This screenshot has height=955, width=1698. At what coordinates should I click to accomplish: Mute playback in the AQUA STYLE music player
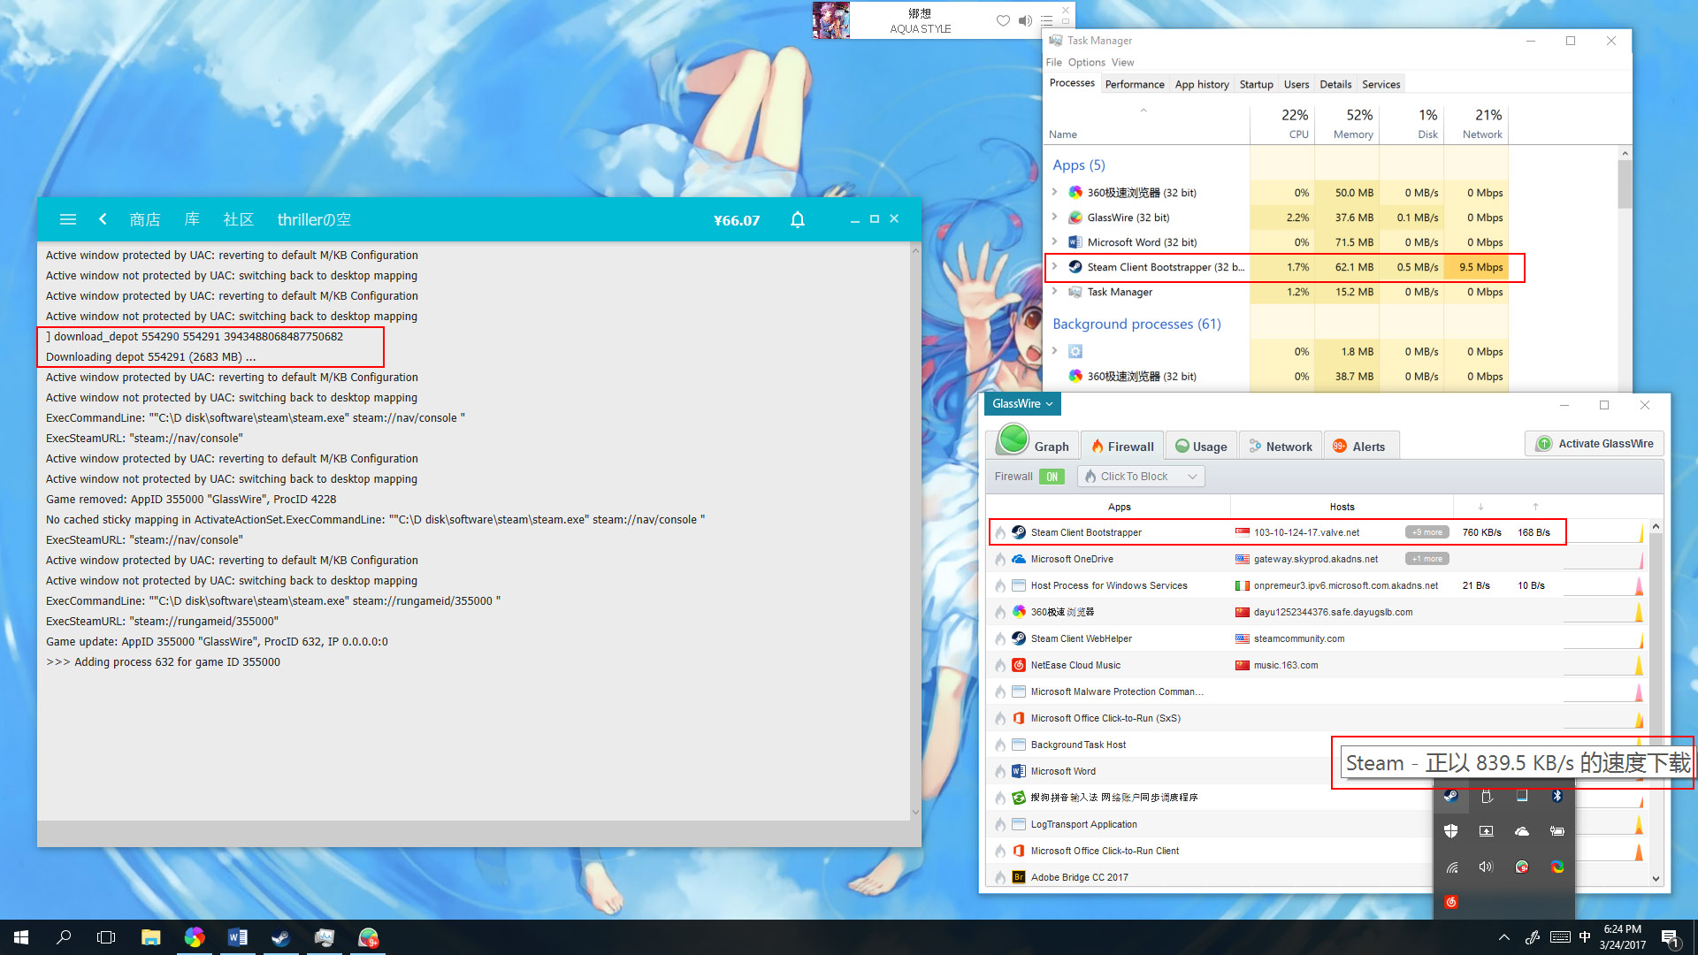pos(1025,20)
